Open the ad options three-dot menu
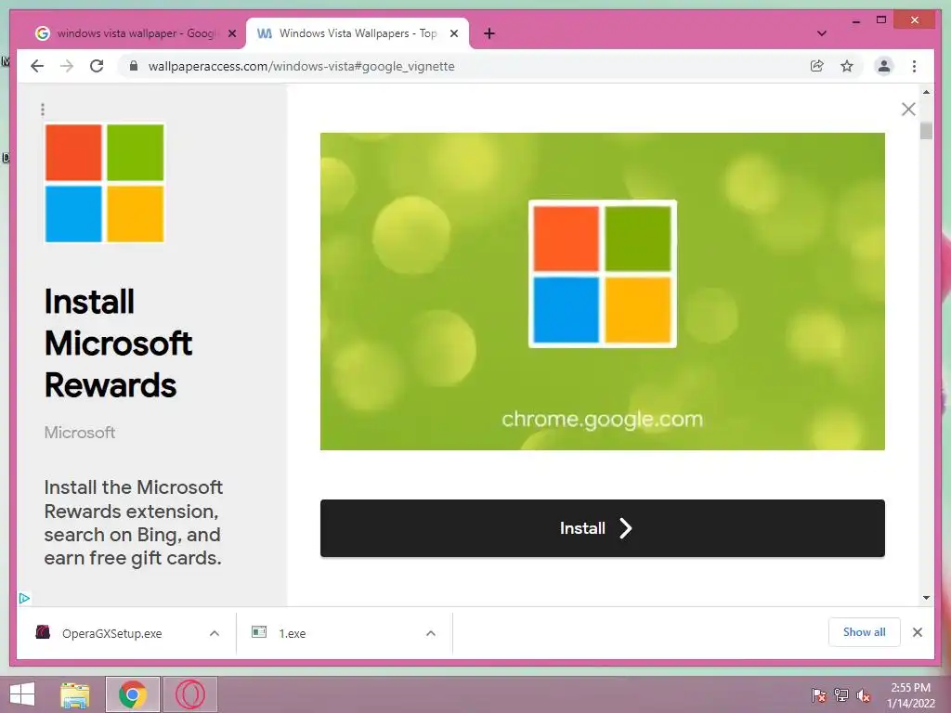 43,110
